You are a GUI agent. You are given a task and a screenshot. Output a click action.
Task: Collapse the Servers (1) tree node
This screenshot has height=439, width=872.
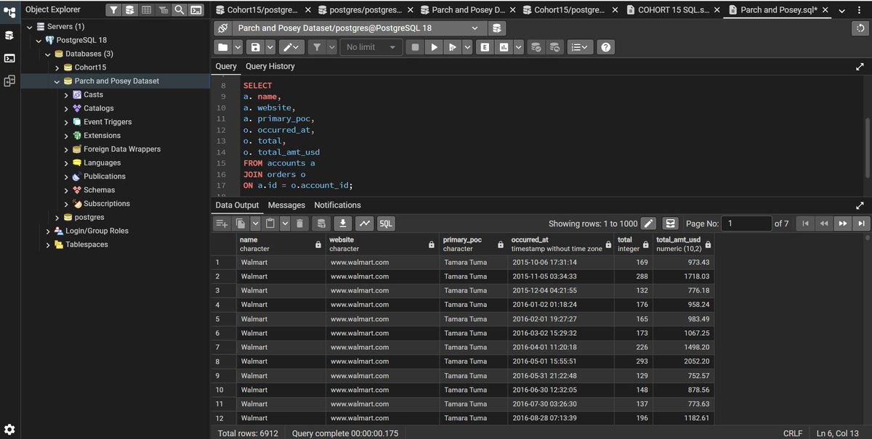click(x=30, y=27)
